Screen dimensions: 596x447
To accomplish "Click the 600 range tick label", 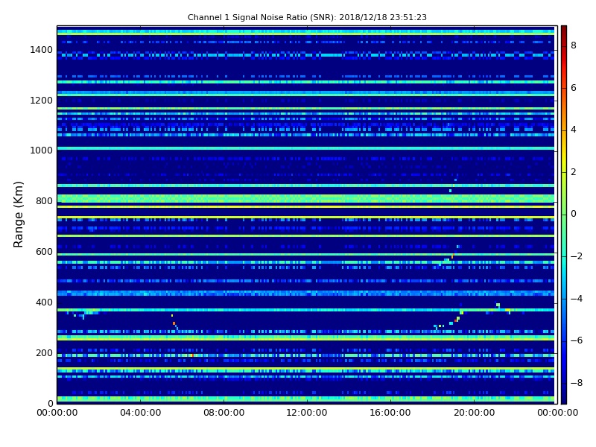I will (x=44, y=252).
